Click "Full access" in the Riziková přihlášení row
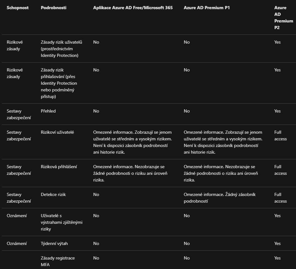The image size is (296, 269). (280, 170)
